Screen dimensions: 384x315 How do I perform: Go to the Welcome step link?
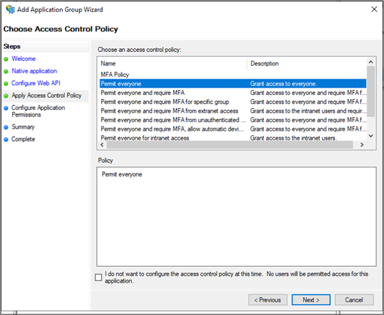pyautogui.click(x=24, y=59)
